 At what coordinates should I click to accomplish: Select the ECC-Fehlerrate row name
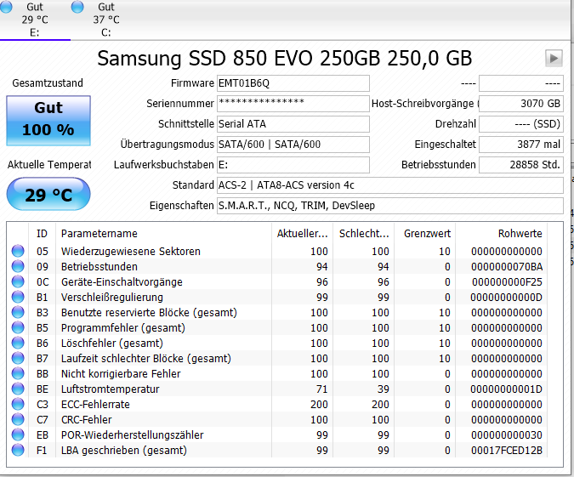pos(95,405)
